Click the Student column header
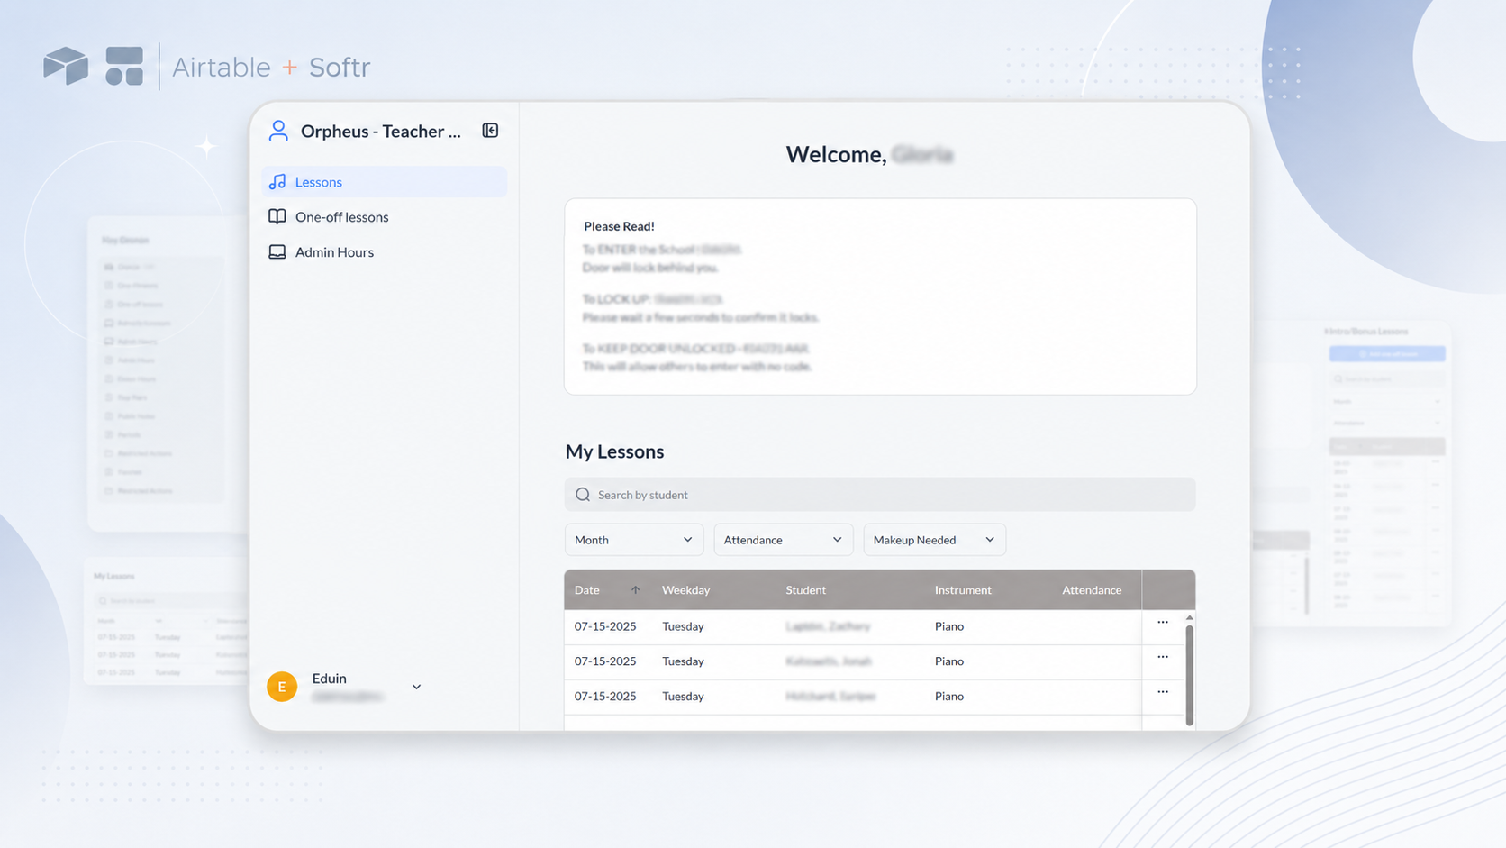 pyautogui.click(x=805, y=590)
